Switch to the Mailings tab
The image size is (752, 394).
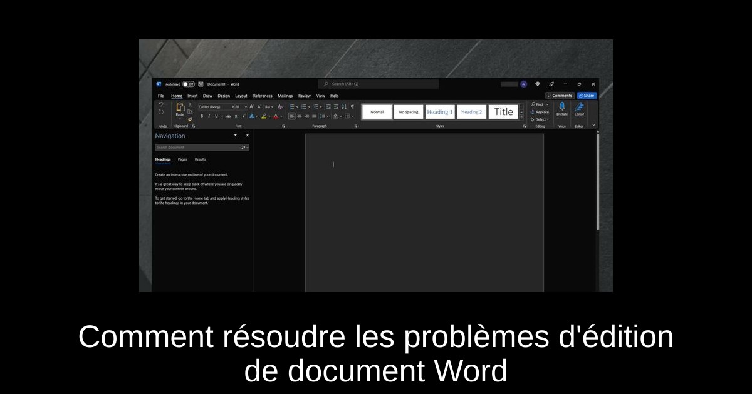pos(285,96)
